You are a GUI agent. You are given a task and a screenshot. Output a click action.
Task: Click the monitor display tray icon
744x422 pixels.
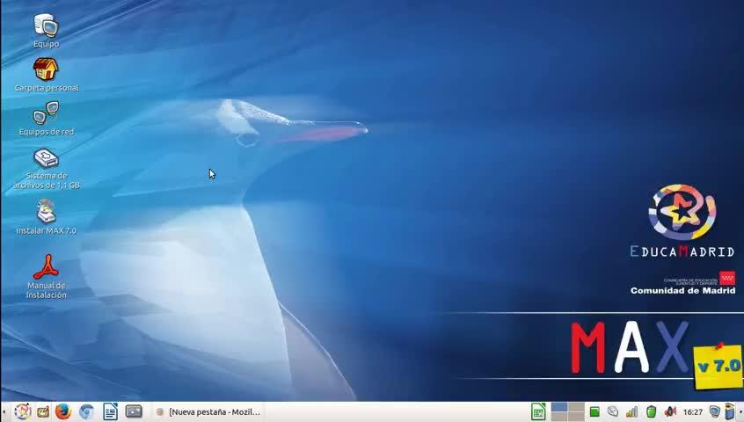(x=715, y=411)
